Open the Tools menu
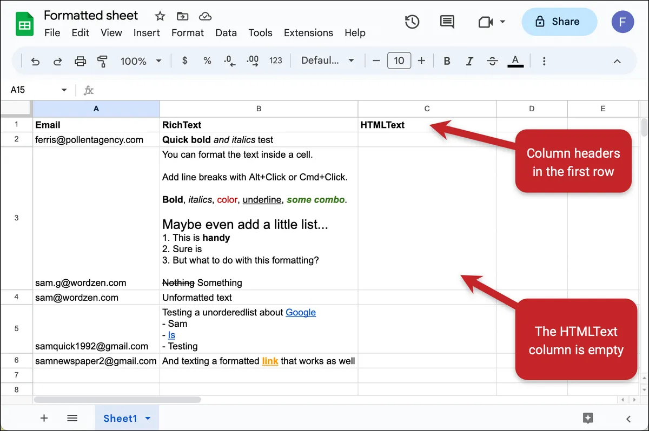The width and height of the screenshot is (649, 431). pos(260,33)
